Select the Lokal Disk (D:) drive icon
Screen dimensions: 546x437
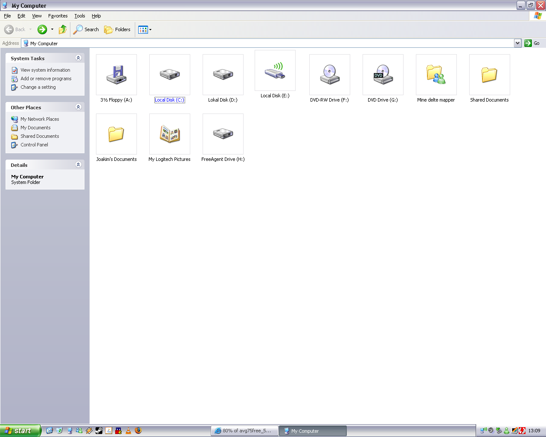pos(223,75)
